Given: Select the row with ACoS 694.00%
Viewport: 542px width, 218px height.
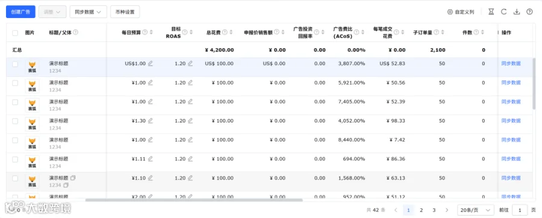Looking at the screenshot, I should 15,159.
